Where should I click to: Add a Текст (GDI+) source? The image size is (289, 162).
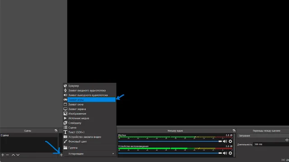pyautogui.click(x=89, y=132)
